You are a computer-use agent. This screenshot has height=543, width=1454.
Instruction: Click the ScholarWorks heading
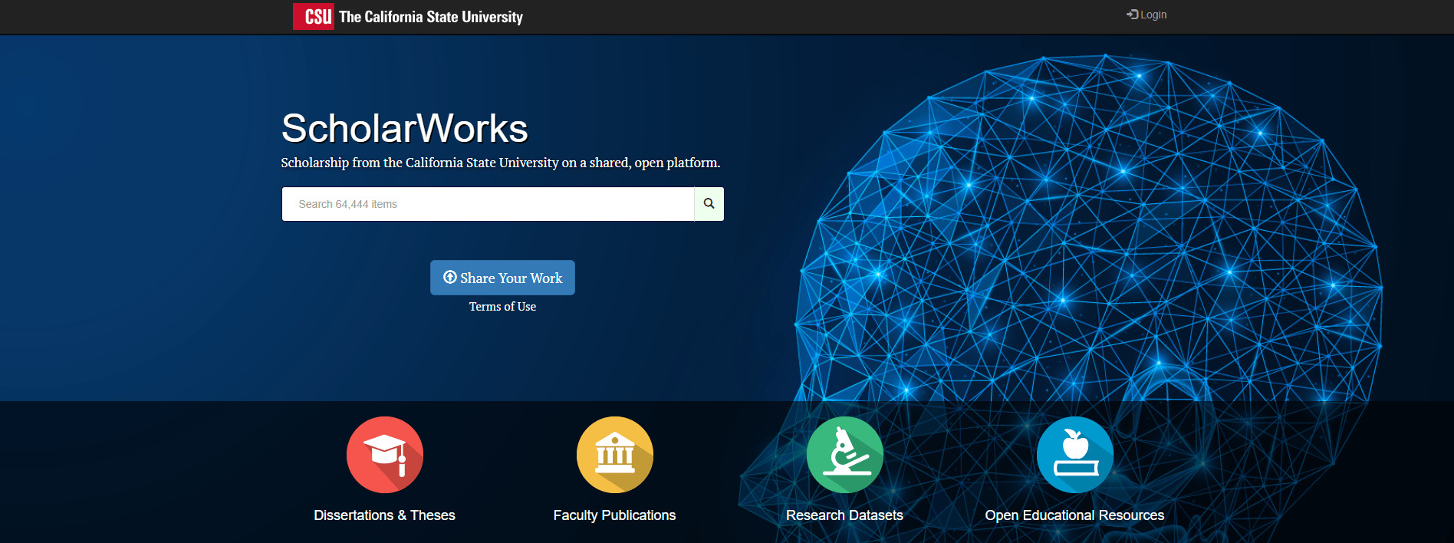coord(405,128)
